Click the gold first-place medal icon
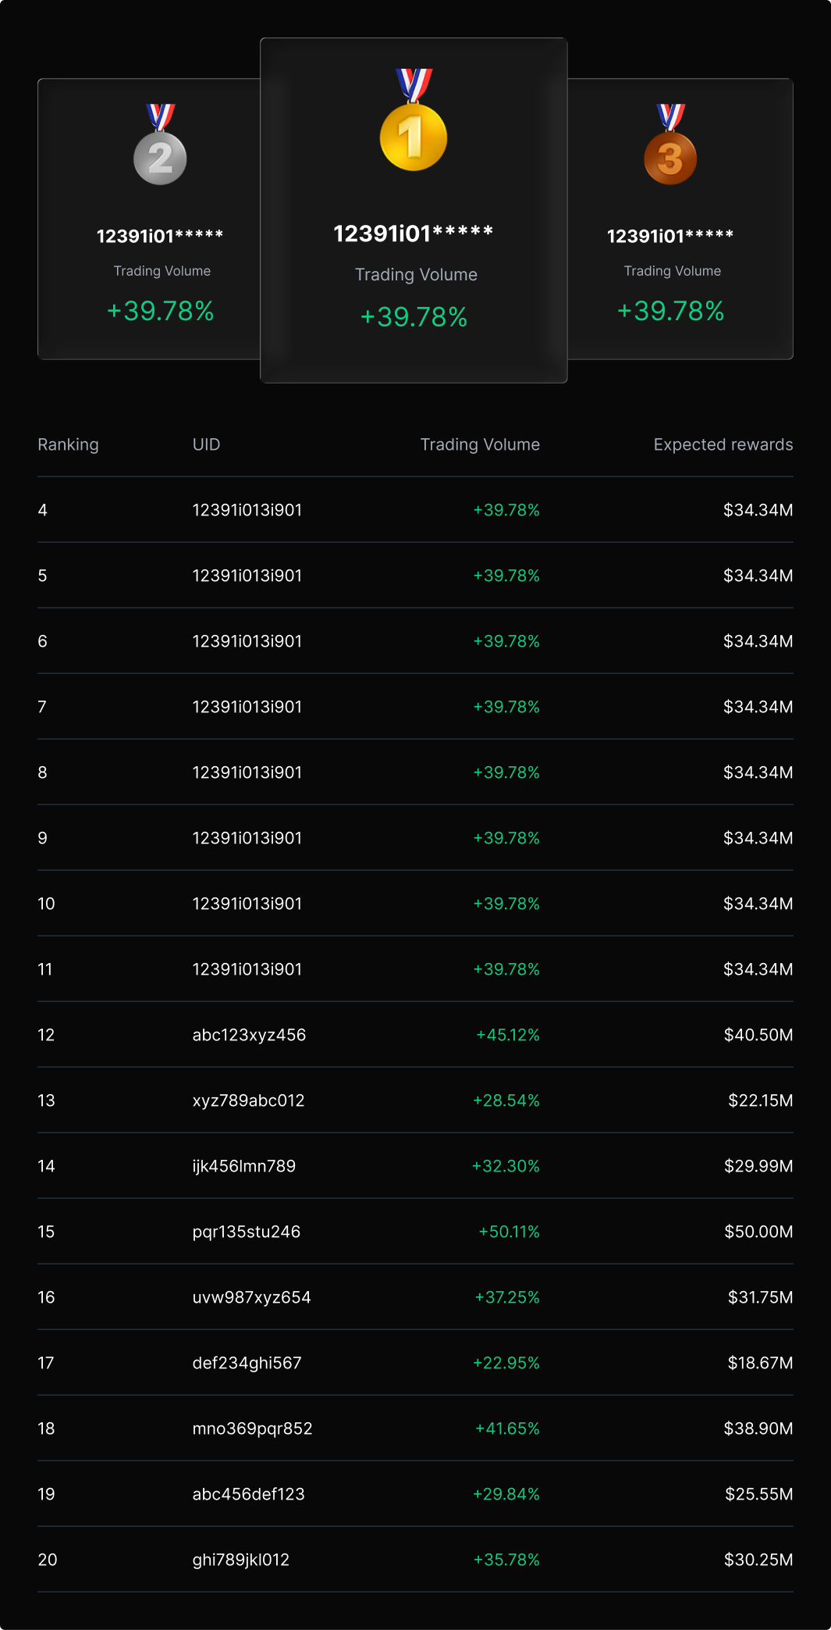831x1630 pixels. (414, 119)
